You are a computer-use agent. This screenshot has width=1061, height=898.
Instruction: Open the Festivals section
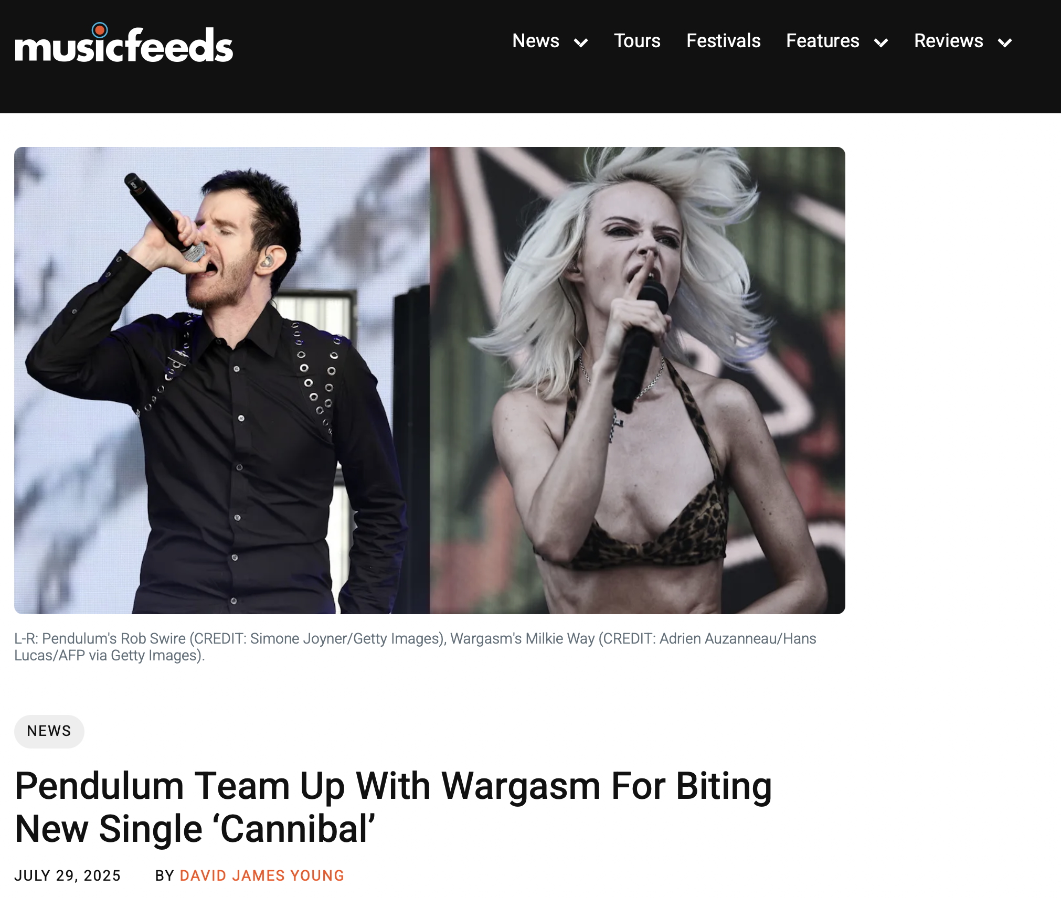point(723,41)
